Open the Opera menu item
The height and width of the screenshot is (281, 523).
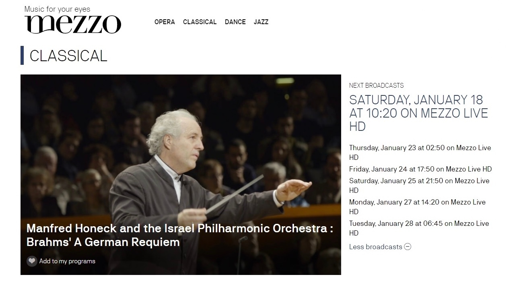point(165,22)
